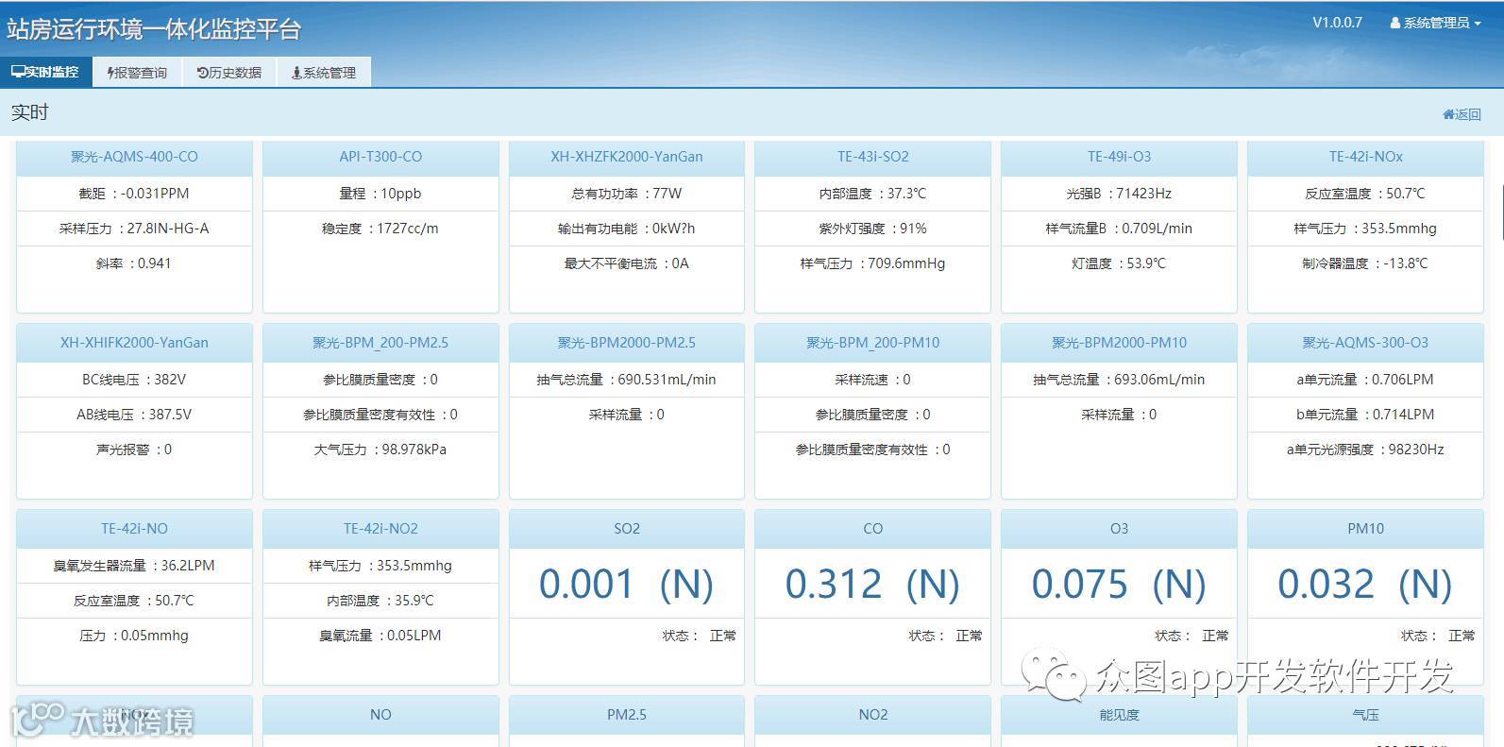Select the 聚光-BPM_200-PM2.5 card header

tap(380, 343)
